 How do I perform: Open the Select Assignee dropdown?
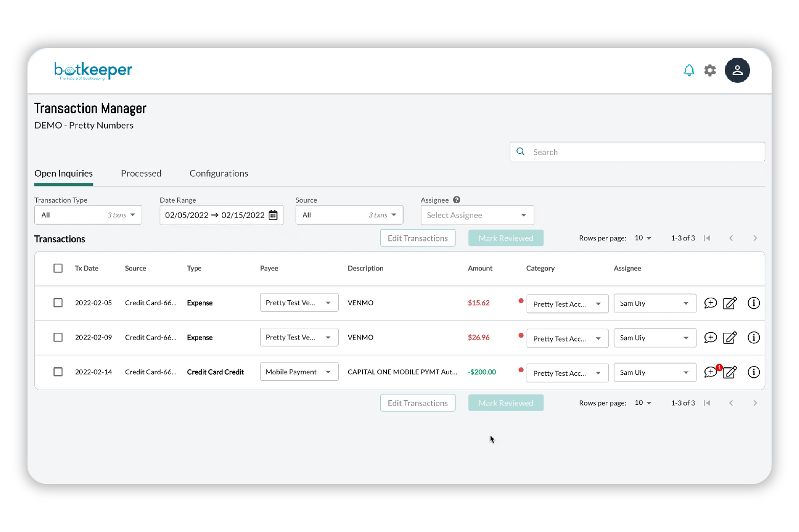(477, 215)
